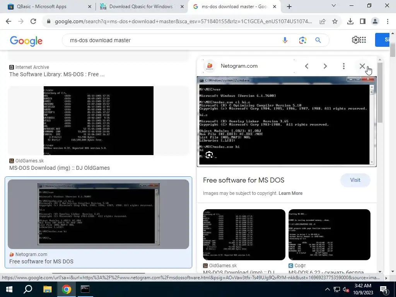Open Windows taskbar search
Image resolution: width=396 pixels, height=297 pixels.
click(x=28, y=289)
